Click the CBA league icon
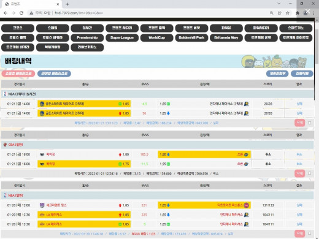The height and width of the screenshot is (239, 319). coord(5,145)
